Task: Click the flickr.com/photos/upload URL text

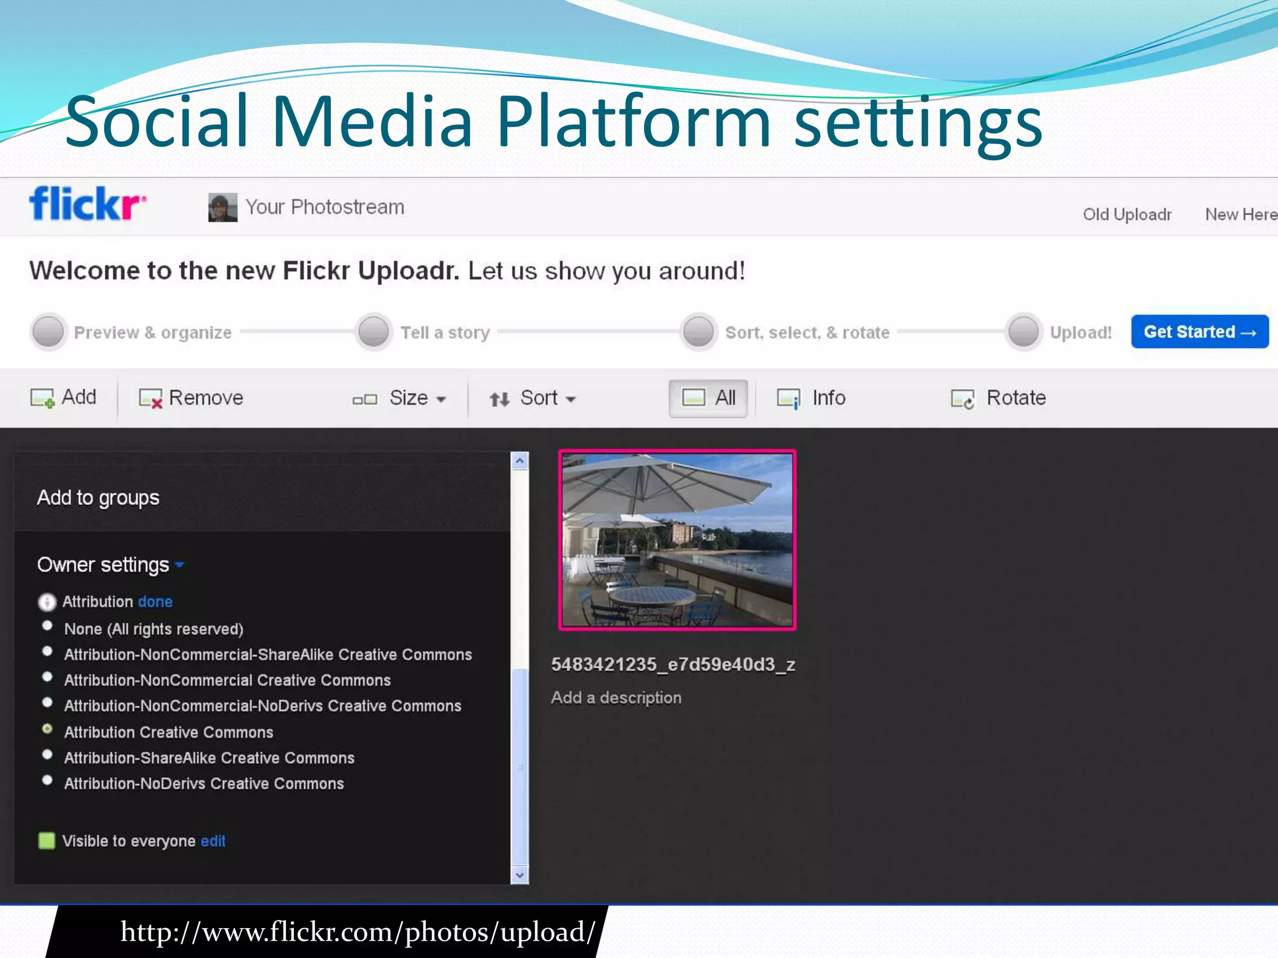Action: pyautogui.click(x=358, y=932)
